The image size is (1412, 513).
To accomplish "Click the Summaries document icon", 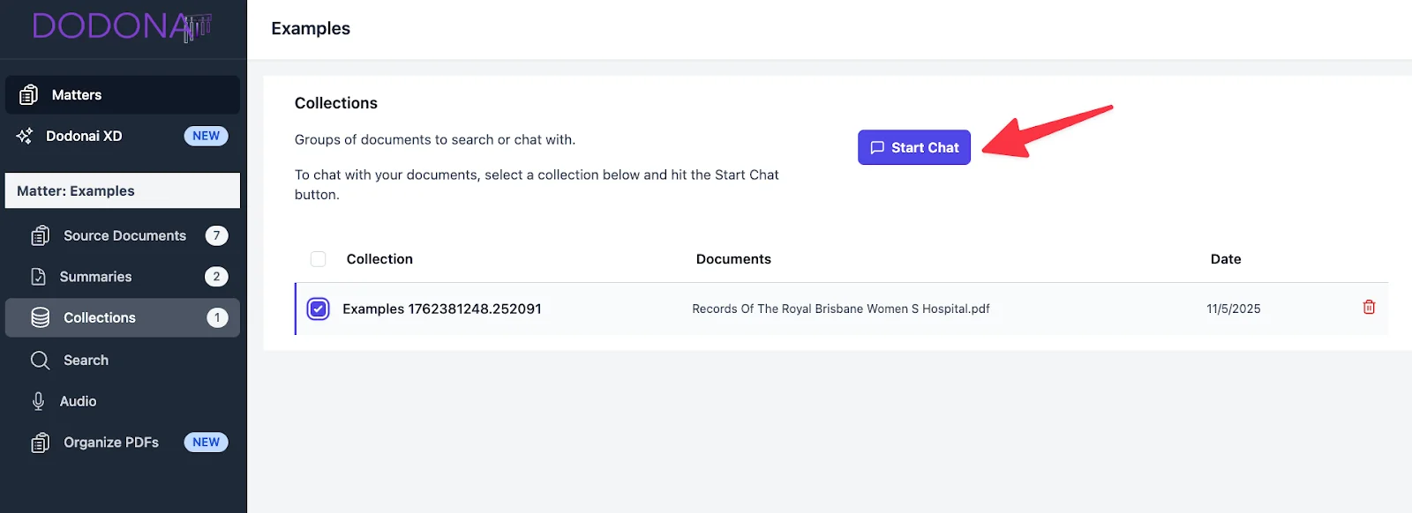I will (x=38, y=277).
